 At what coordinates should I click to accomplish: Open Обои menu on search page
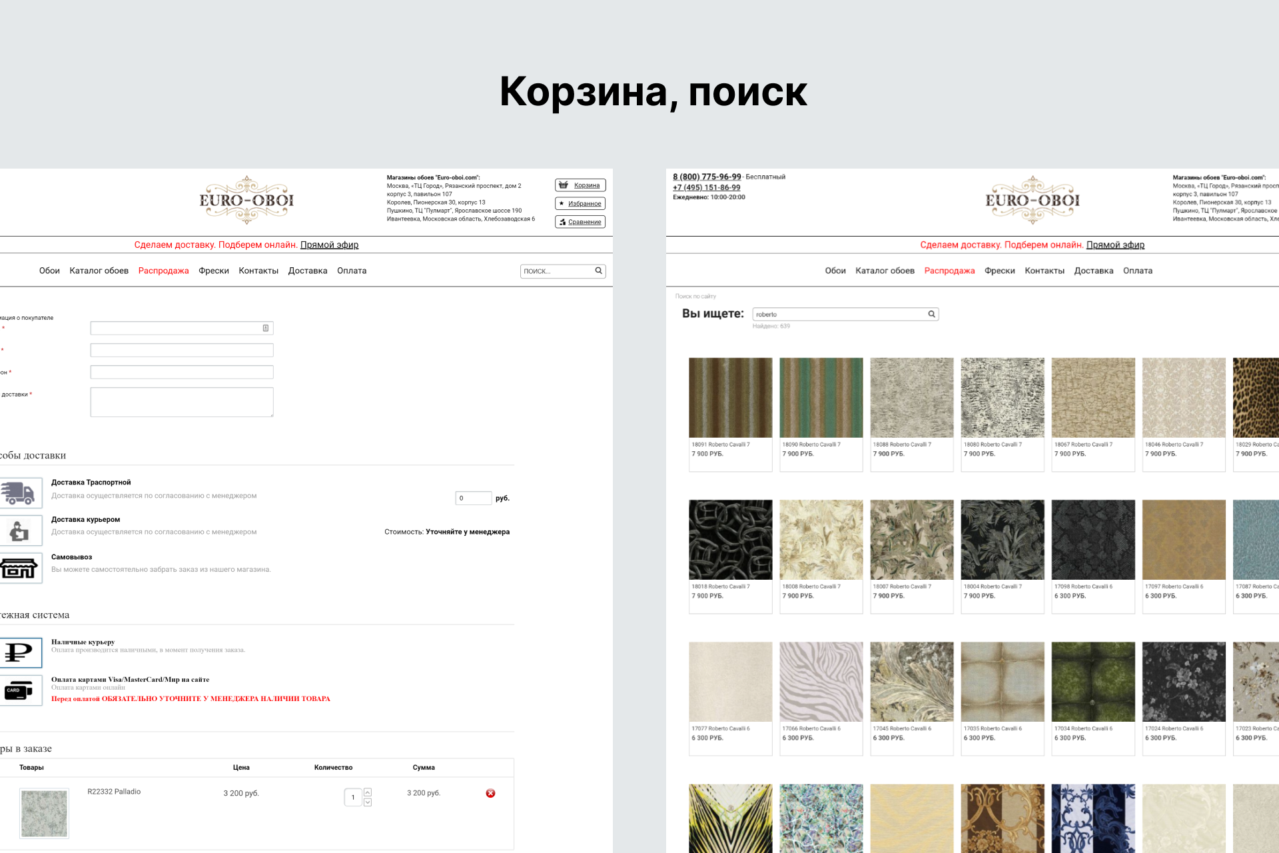click(x=835, y=271)
